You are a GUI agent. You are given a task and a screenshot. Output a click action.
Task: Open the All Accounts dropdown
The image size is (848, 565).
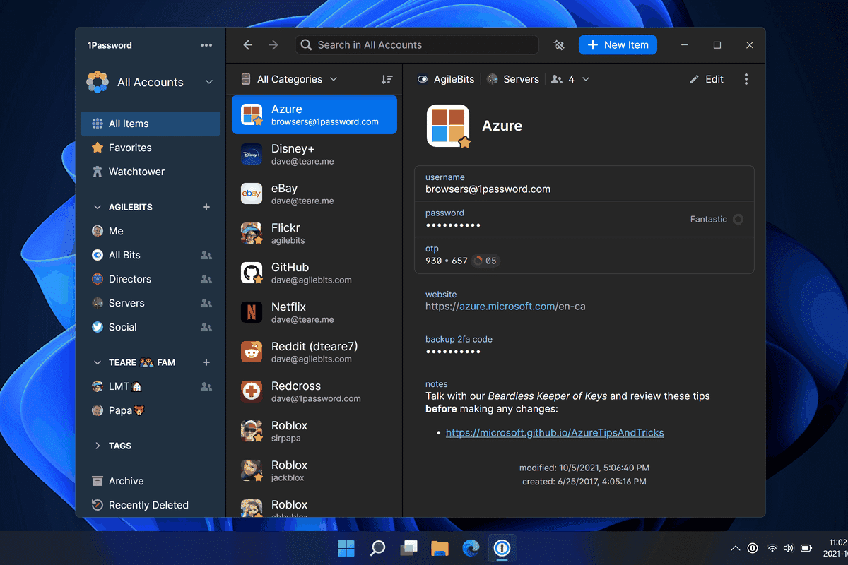pos(150,82)
